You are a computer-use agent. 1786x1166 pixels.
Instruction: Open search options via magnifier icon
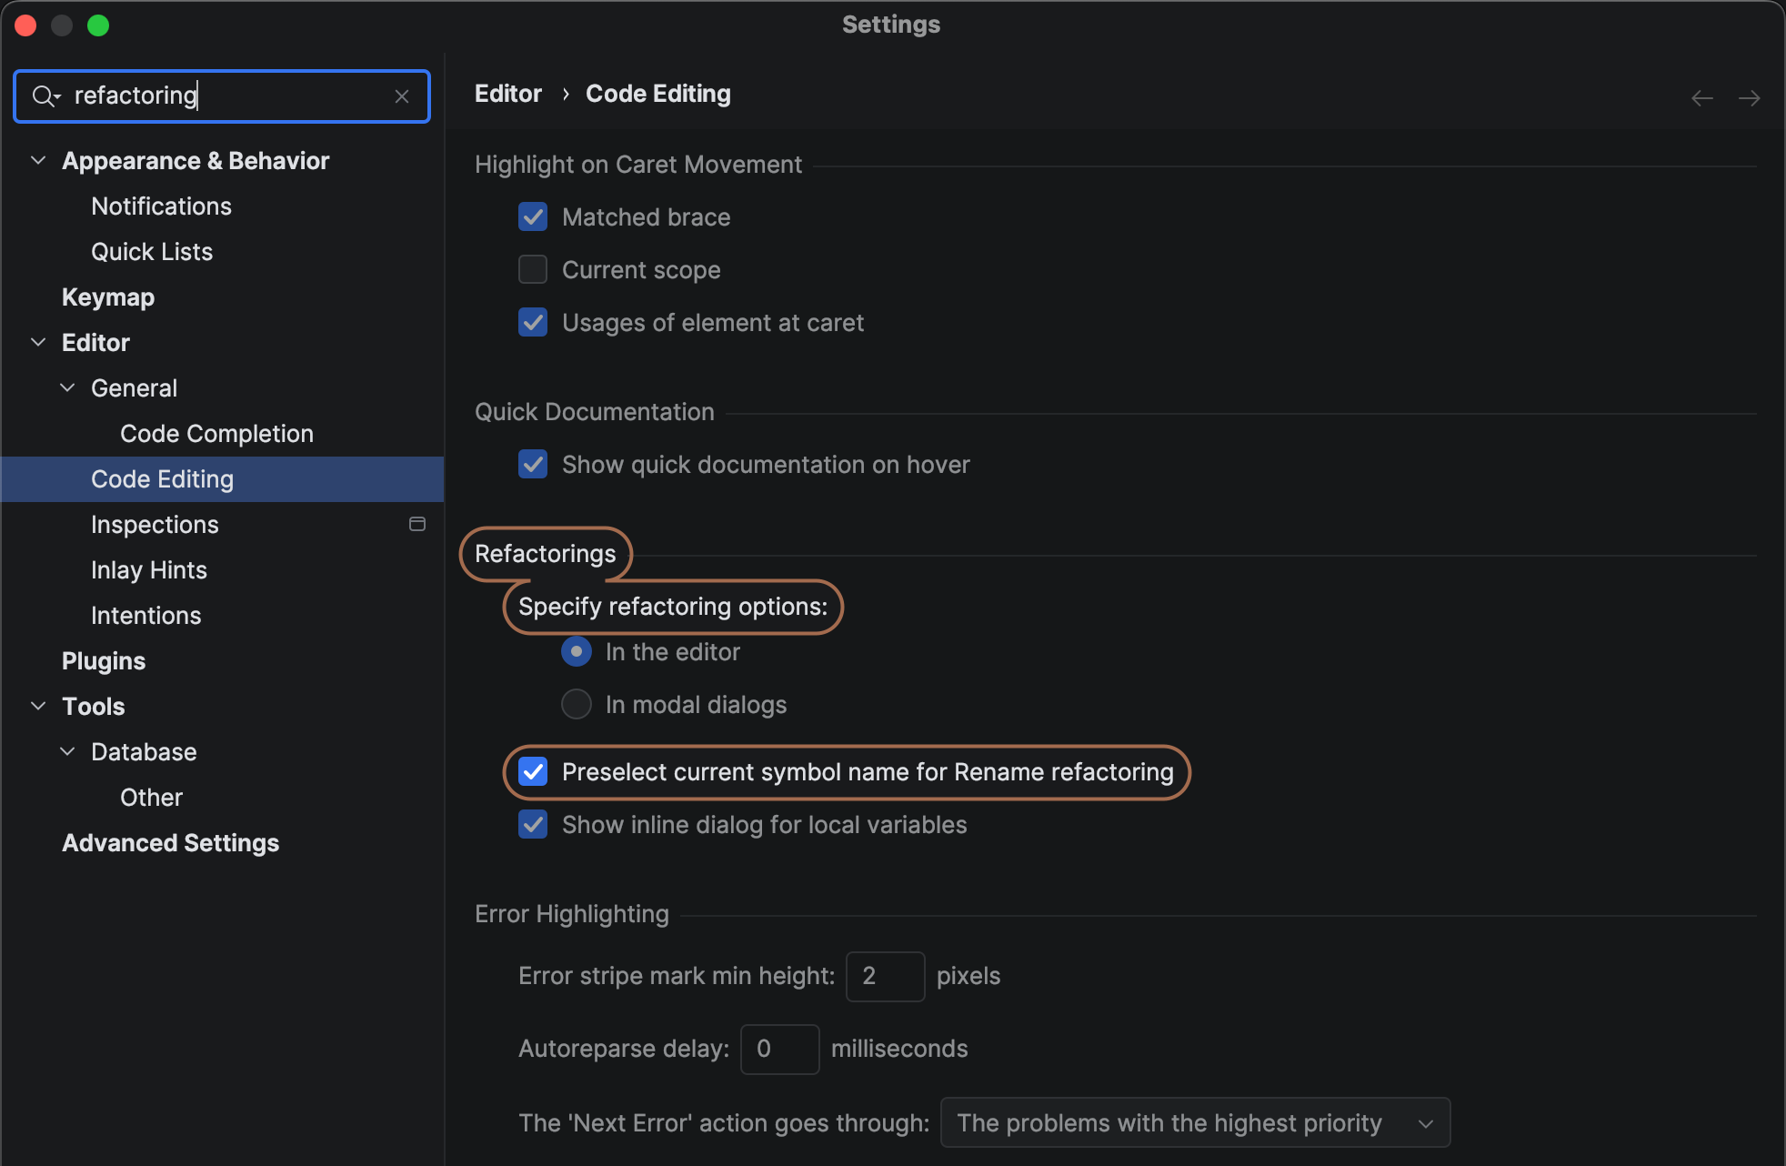point(45,95)
